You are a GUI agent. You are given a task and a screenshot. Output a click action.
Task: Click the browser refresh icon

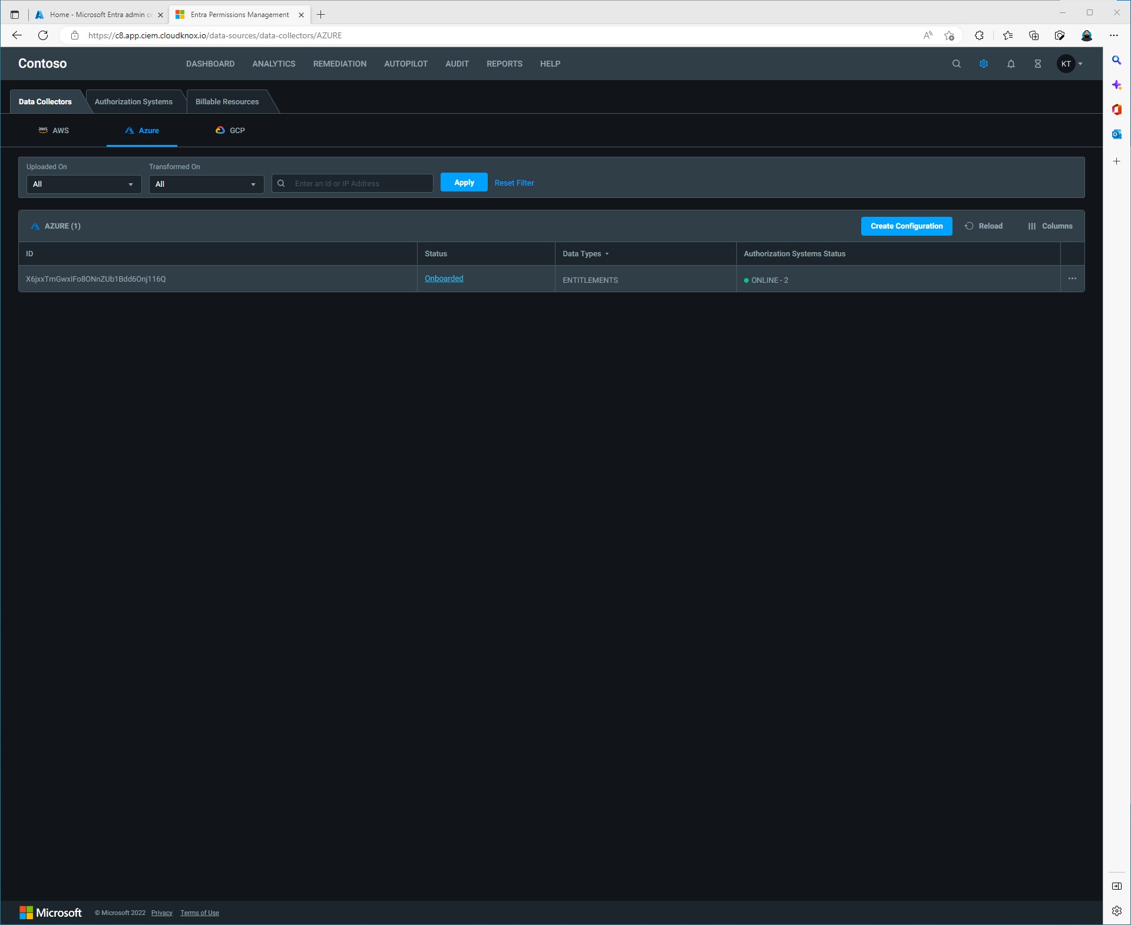[x=43, y=35]
